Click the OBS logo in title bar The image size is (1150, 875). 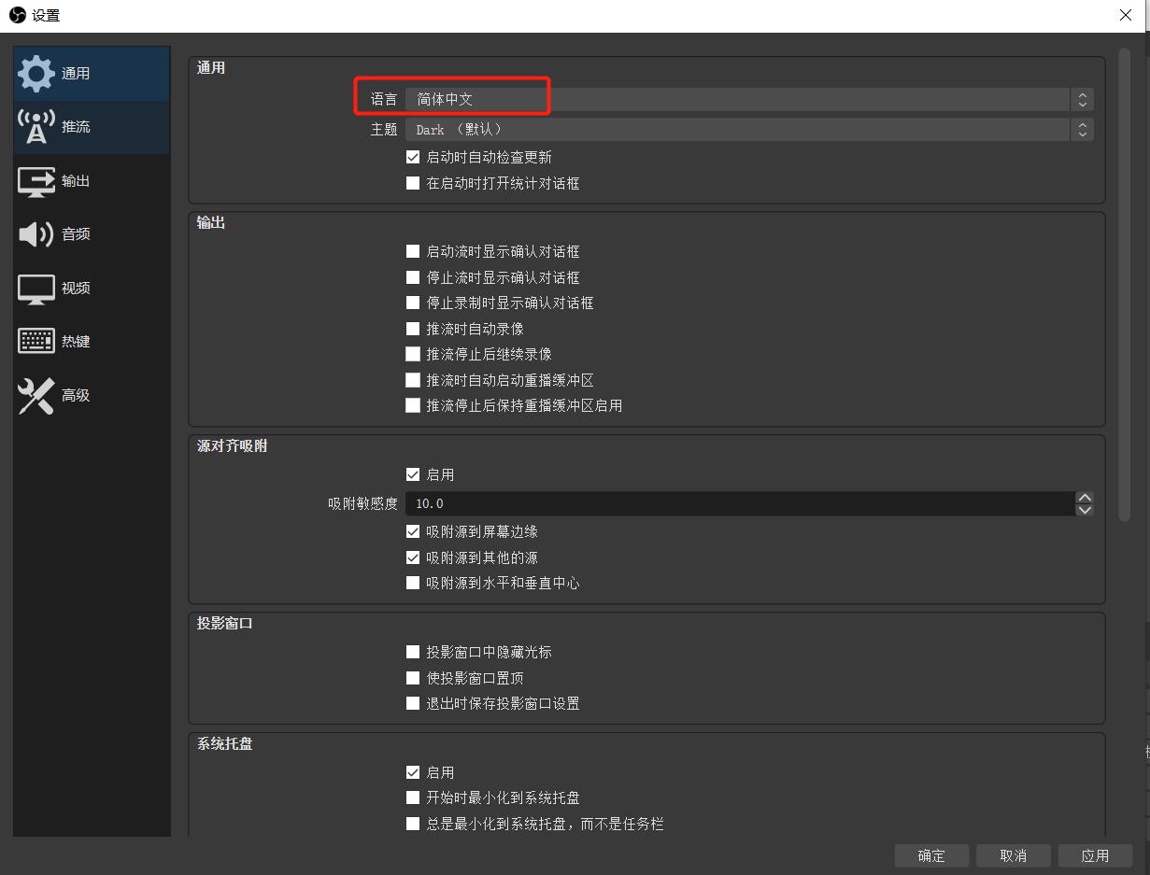tap(17, 15)
